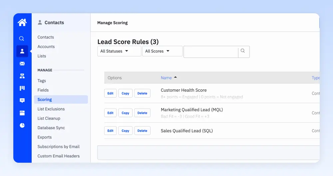Sort by the Name column header
Viewport: 333px width, 176px height.
(x=166, y=78)
